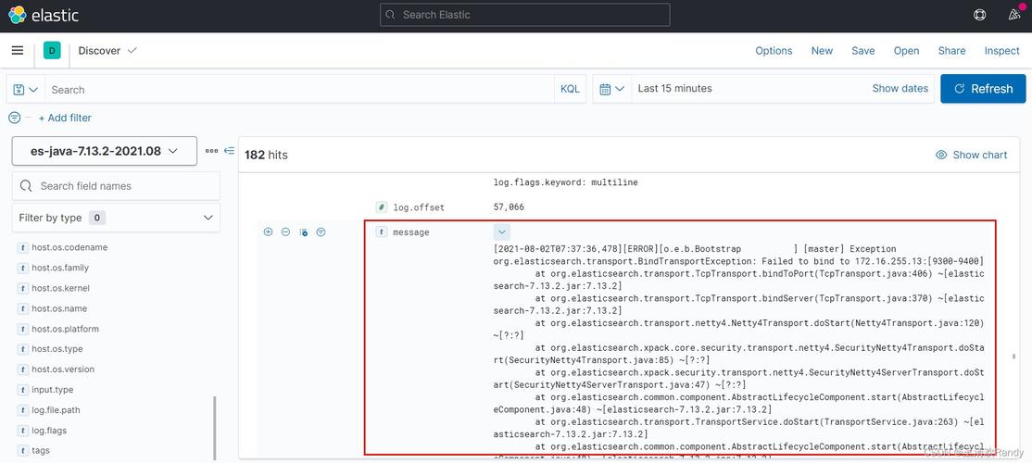The height and width of the screenshot is (463, 1032).
Task: Open the Inspect panel
Action: click(x=1001, y=51)
